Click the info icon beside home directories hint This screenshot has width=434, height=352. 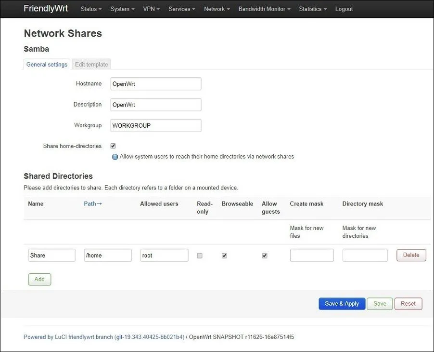[x=115, y=157]
